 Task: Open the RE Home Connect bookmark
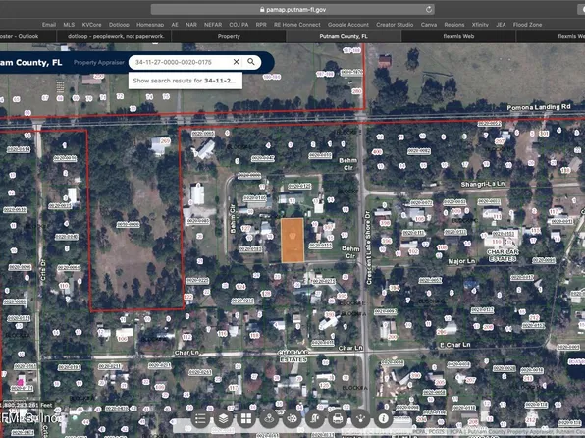(297, 25)
